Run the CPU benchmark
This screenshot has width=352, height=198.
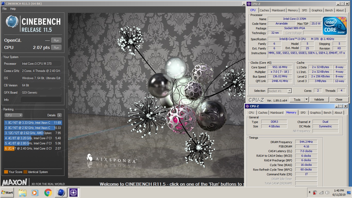coord(56,47)
